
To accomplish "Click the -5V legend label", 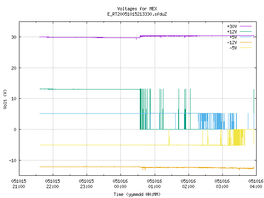I will coord(233,48).
